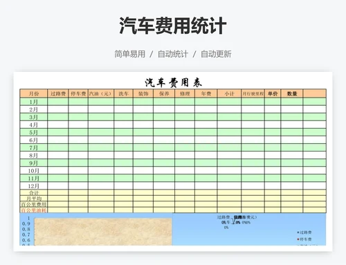346x265 pixels.
Task: Click the 0.8 axis label on chart
Action: (x=26, y=229)
